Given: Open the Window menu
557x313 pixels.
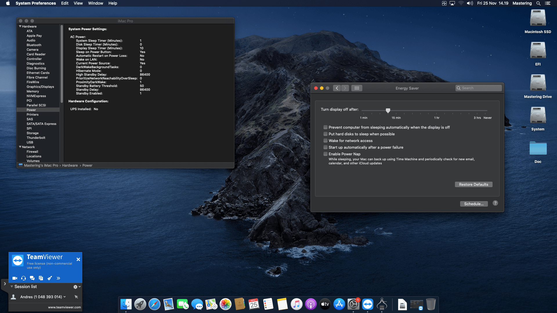Looking at the screenshot, I should pos(95,3).
